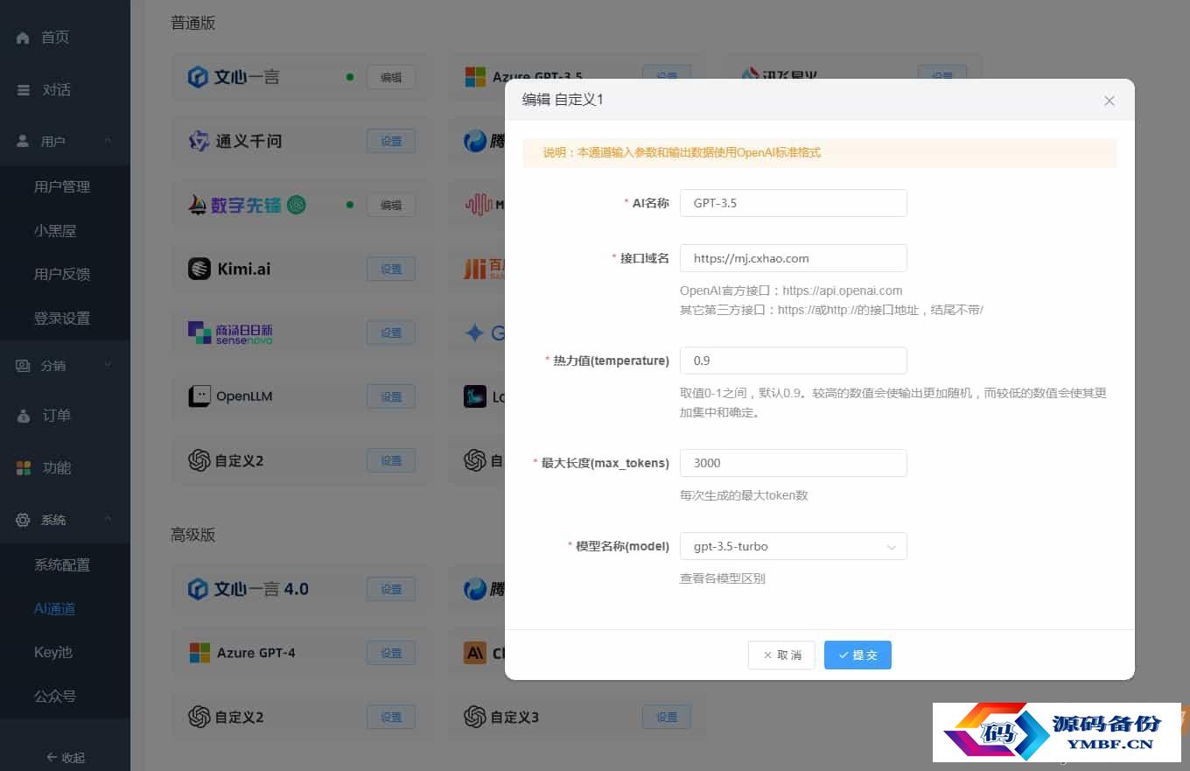Click the OpenLLM logo icon
Image resolution: width=1190 pixels, height=771 pixels.
click(199, 396)
